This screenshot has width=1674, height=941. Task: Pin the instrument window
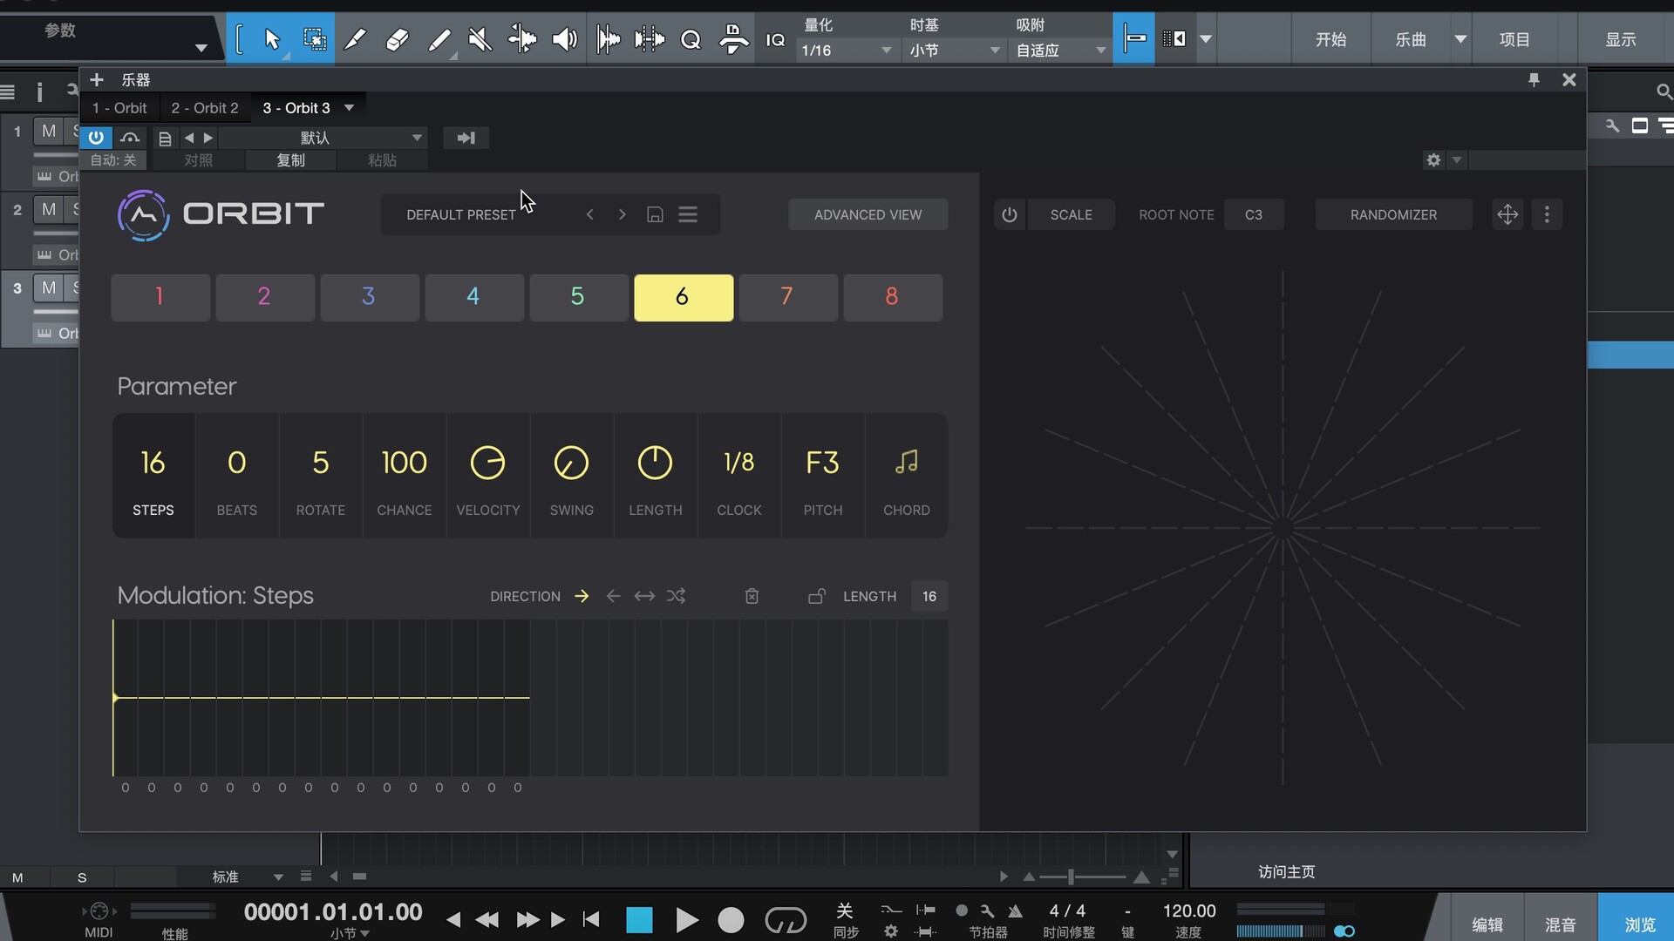(x=1534, y=80)
